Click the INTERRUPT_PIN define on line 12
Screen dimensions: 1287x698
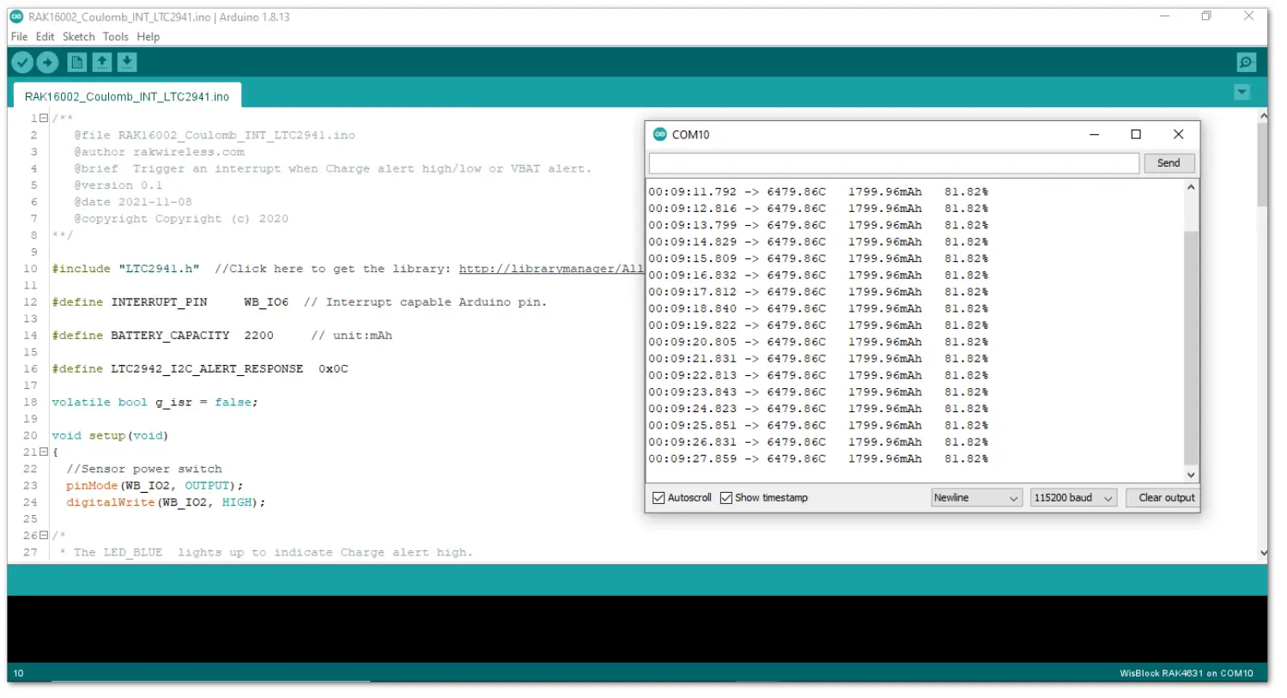coord(299,302)
